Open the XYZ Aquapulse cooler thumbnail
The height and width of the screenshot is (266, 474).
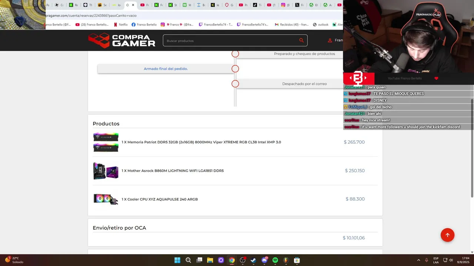click(106, 199)
